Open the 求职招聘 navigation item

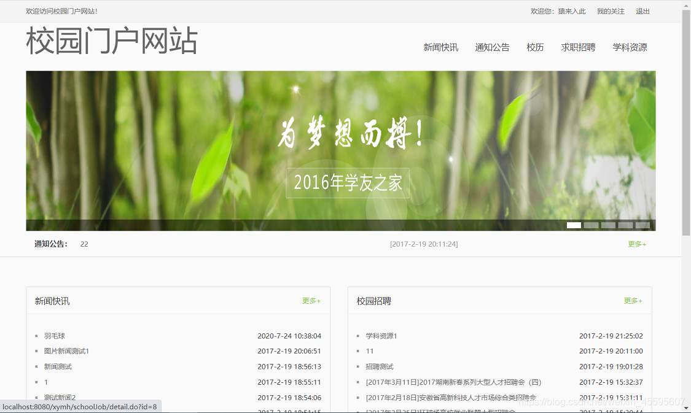point(578,47)
